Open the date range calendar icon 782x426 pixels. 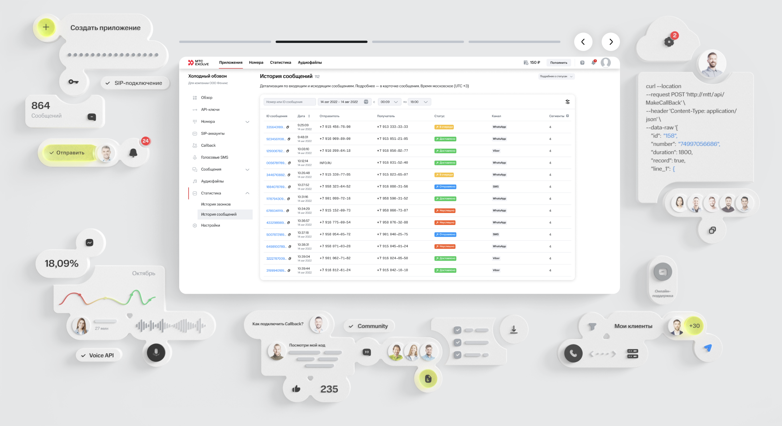coord(366,102)
